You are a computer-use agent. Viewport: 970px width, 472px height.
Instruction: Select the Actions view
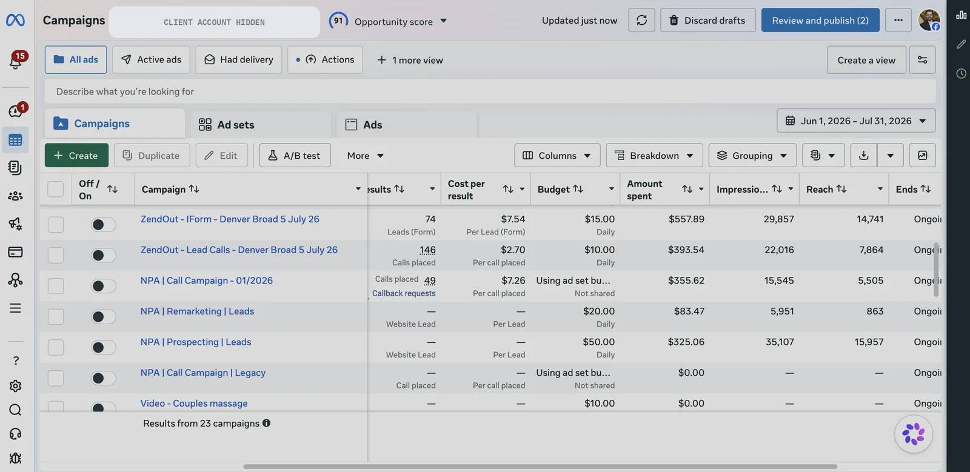coord(325,60)
